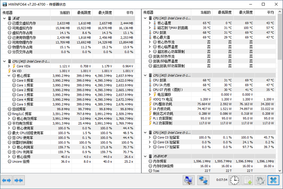Select the Ring/LLC 频率 row
Screen dimensions: 283x189
tap(68, 114)
